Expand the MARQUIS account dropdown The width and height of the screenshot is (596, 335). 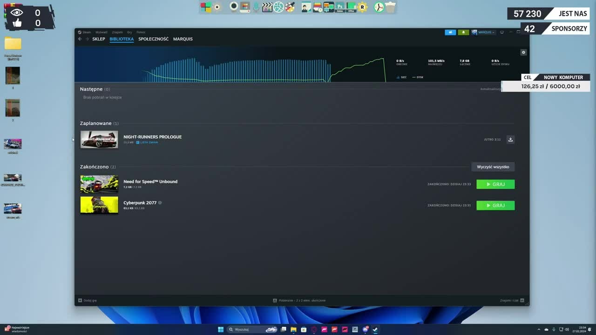point(483,32)
